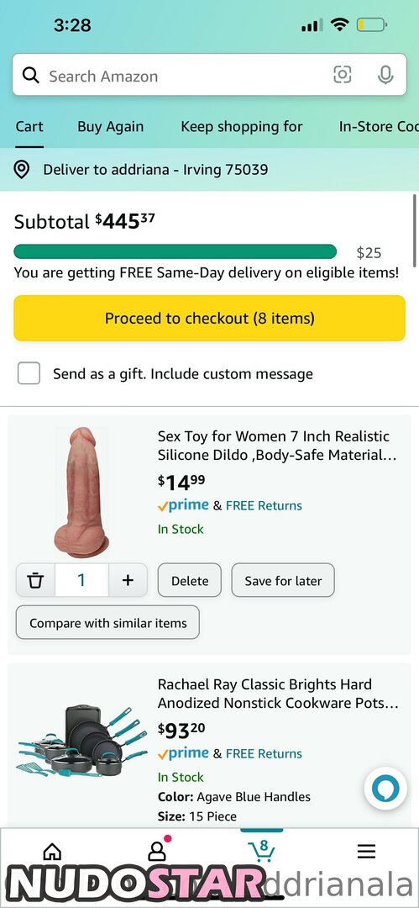Click the FREE Returns link on cookware

click(x=264, y=753)
